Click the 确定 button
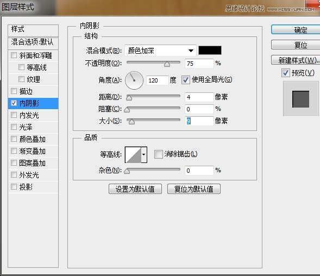Image resolution: width=320 pixels, height=276 pixels. pyautogui.click(x=296, y=30)
